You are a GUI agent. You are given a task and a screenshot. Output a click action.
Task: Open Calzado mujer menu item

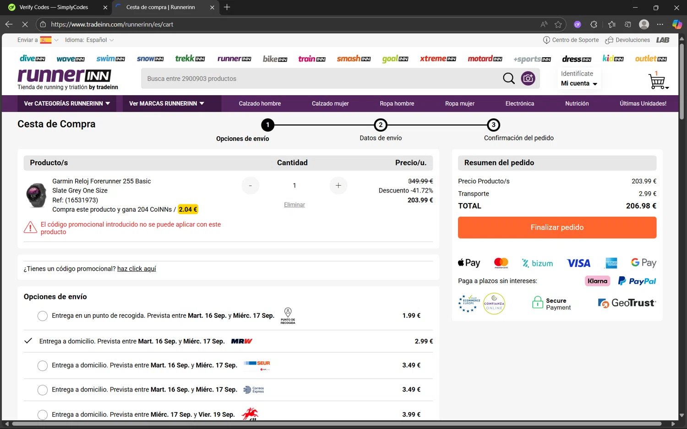tap(330, 103)
